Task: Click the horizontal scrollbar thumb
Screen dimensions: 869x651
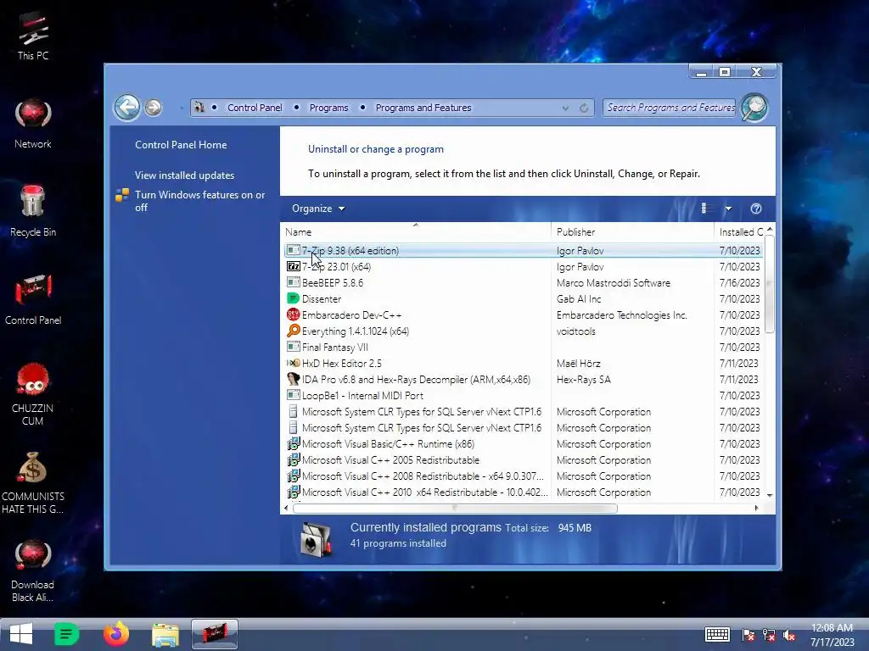Action: tap(455, 508)
